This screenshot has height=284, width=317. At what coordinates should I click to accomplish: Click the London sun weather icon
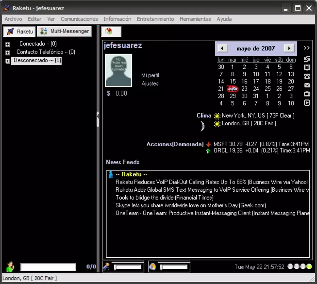(x=217, y=124)
